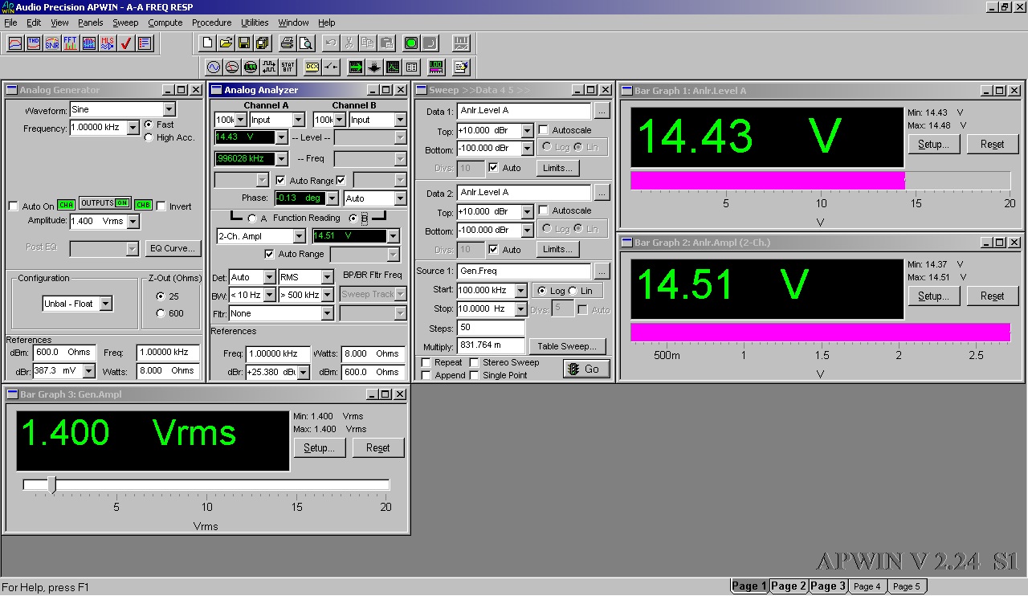The height and width of the screenshot is (596, 1028).
Task: Click the Save diskette icon
Action: 243,43
